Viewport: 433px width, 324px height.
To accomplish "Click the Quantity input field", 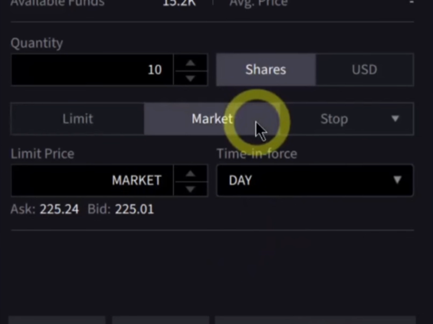I will 92,70.
